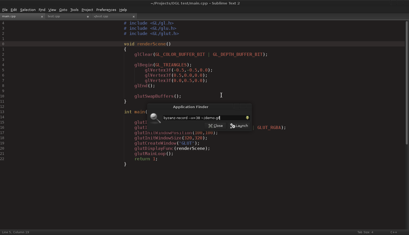Click the byzanz-record command input field
Image resolution: width=409 pixels, height=235 pixels.
coord(204,118)
